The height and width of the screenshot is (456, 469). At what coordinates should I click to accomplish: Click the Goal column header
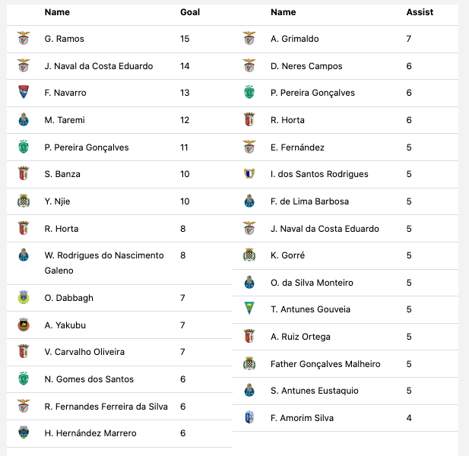(x=190, y=12)
